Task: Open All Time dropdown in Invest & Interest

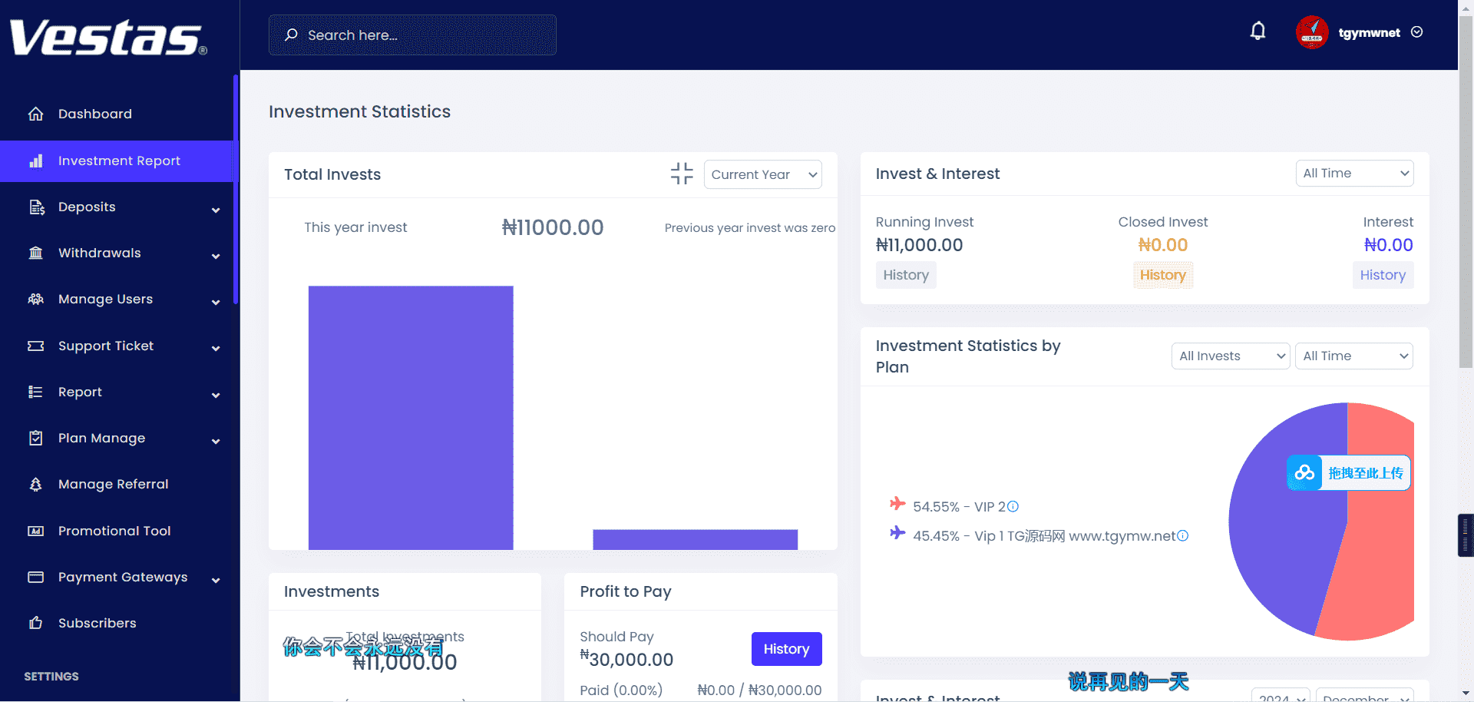Action: tap(1354, 174)
